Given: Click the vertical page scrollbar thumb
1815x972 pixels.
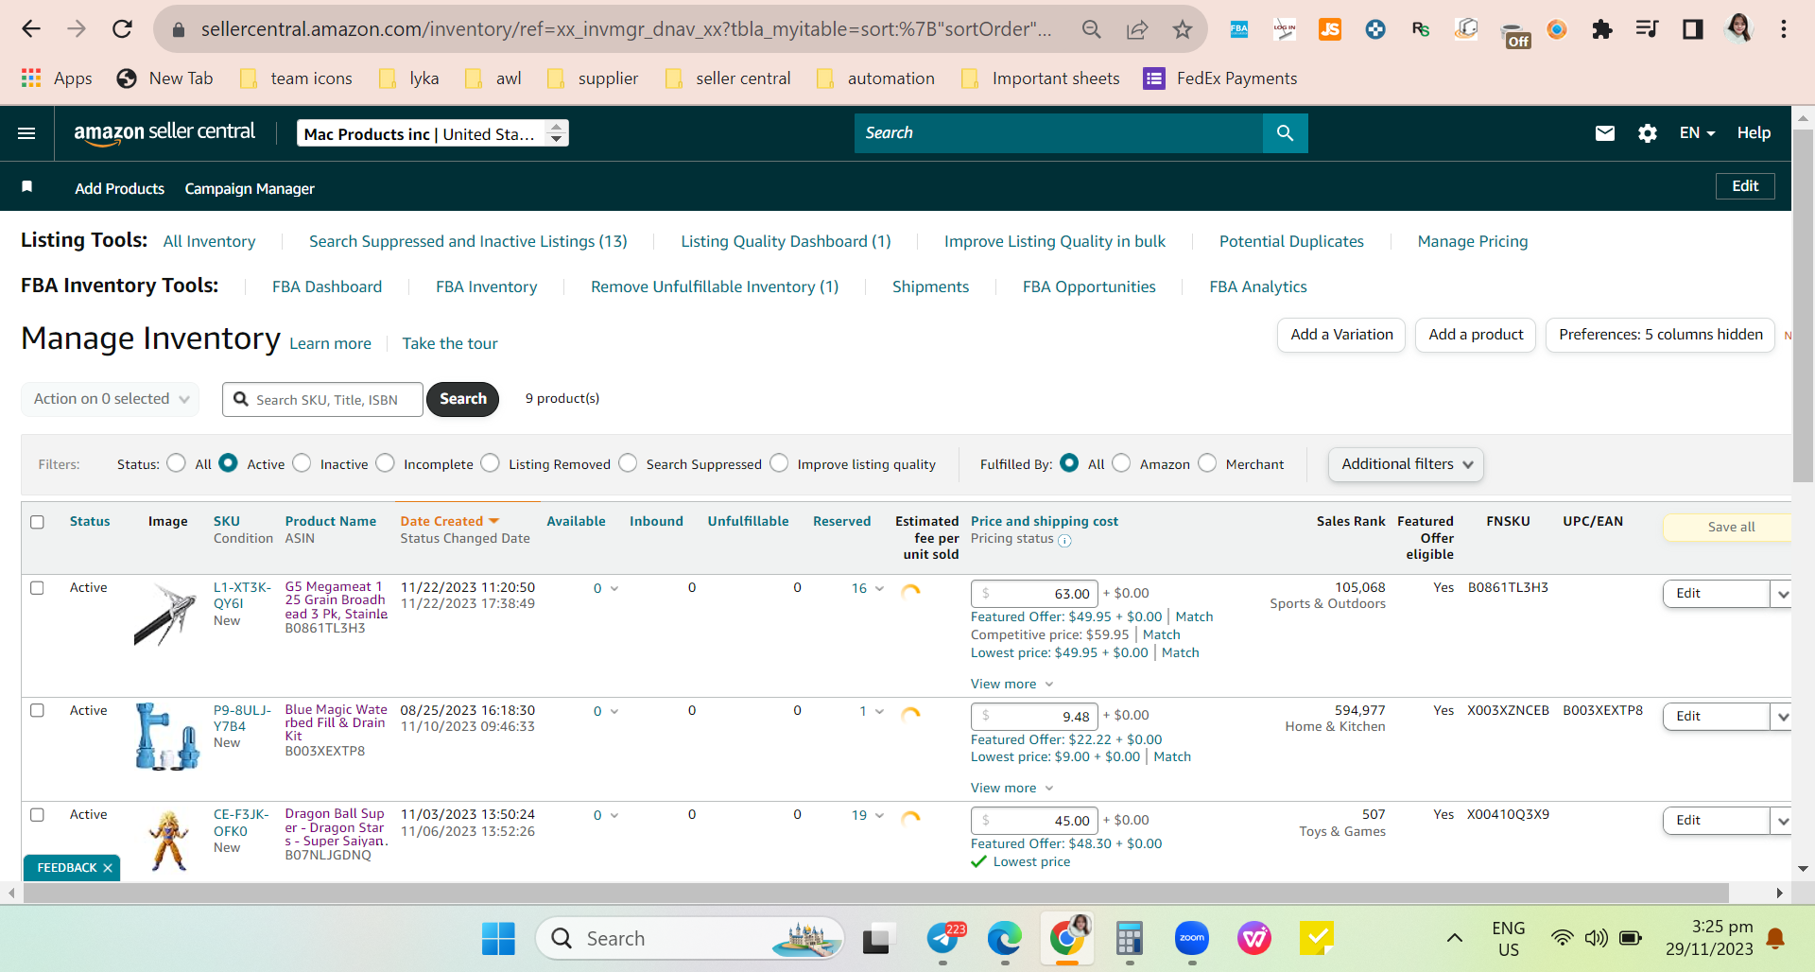Looking at the screenshot, I should (x=1804, y=305).
